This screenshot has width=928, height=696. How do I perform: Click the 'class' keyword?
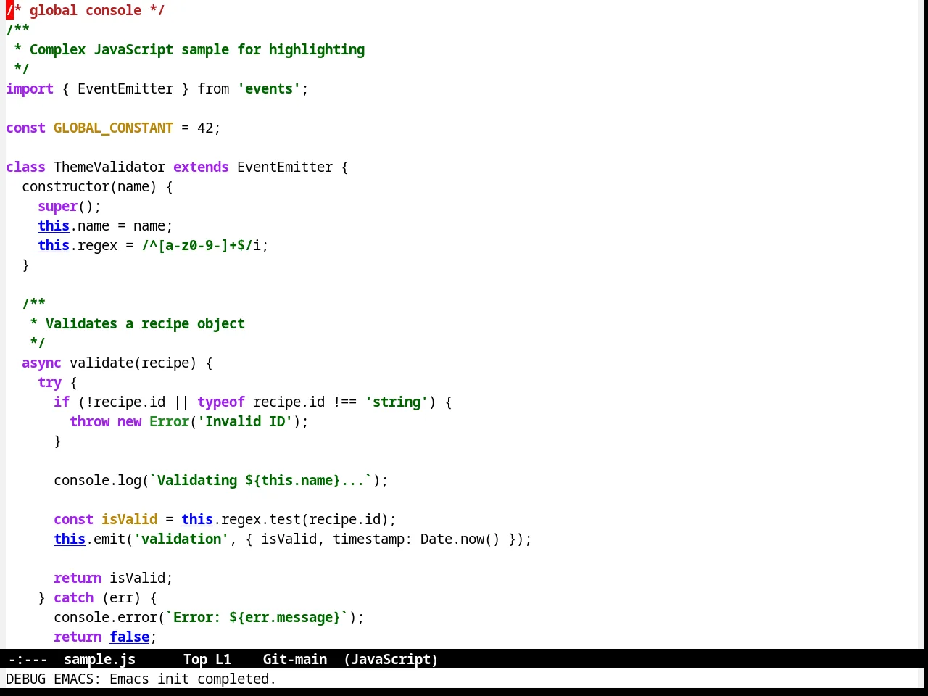(x=25, y=167)
